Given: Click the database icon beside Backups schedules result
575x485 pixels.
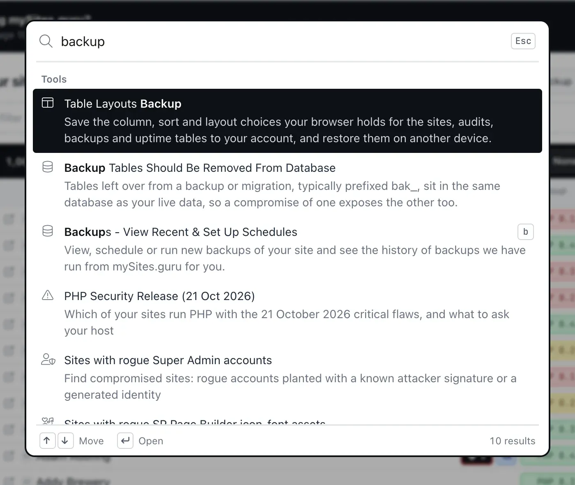Looking at the screenshot, I should 48,231.
